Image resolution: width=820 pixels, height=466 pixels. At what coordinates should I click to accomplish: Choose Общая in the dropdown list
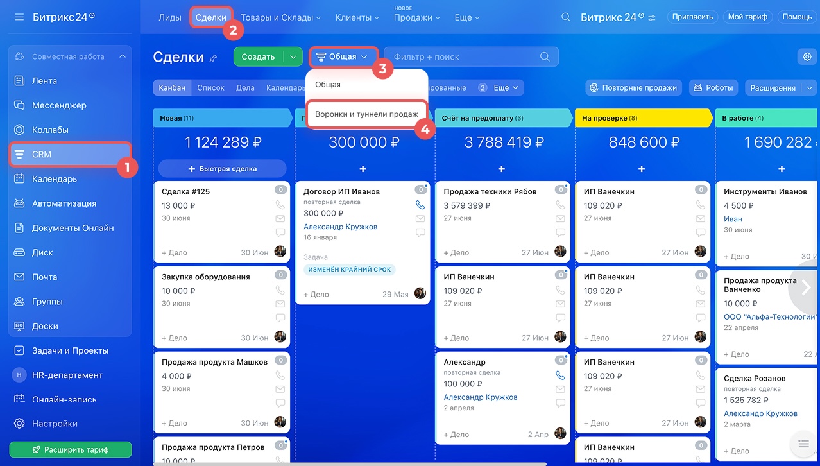pyautogui.click(x=328, y=85)
